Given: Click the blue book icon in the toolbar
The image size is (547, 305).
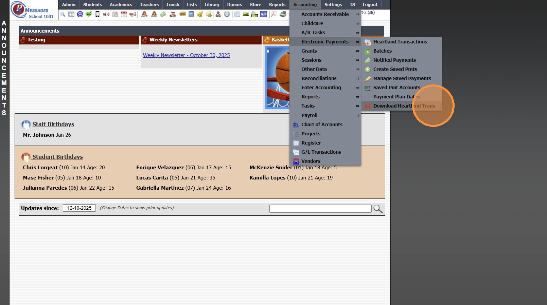Looking at the screenshot, I should pos(191,14).
